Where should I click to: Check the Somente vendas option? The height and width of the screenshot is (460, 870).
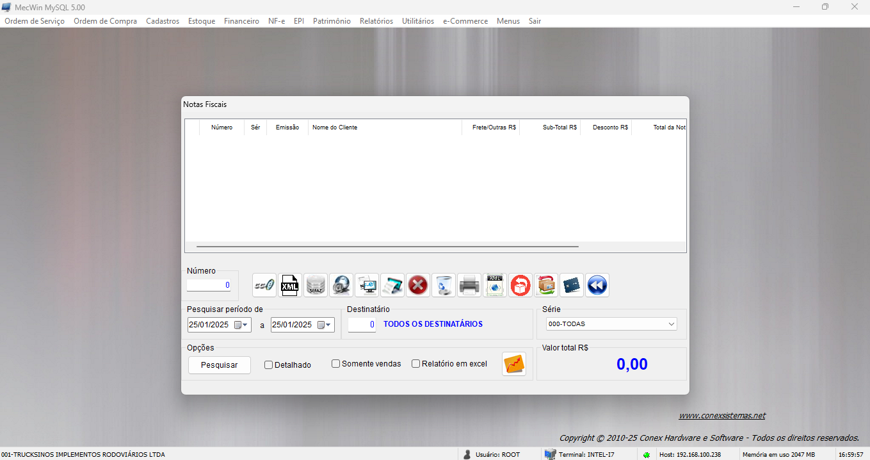336,364
